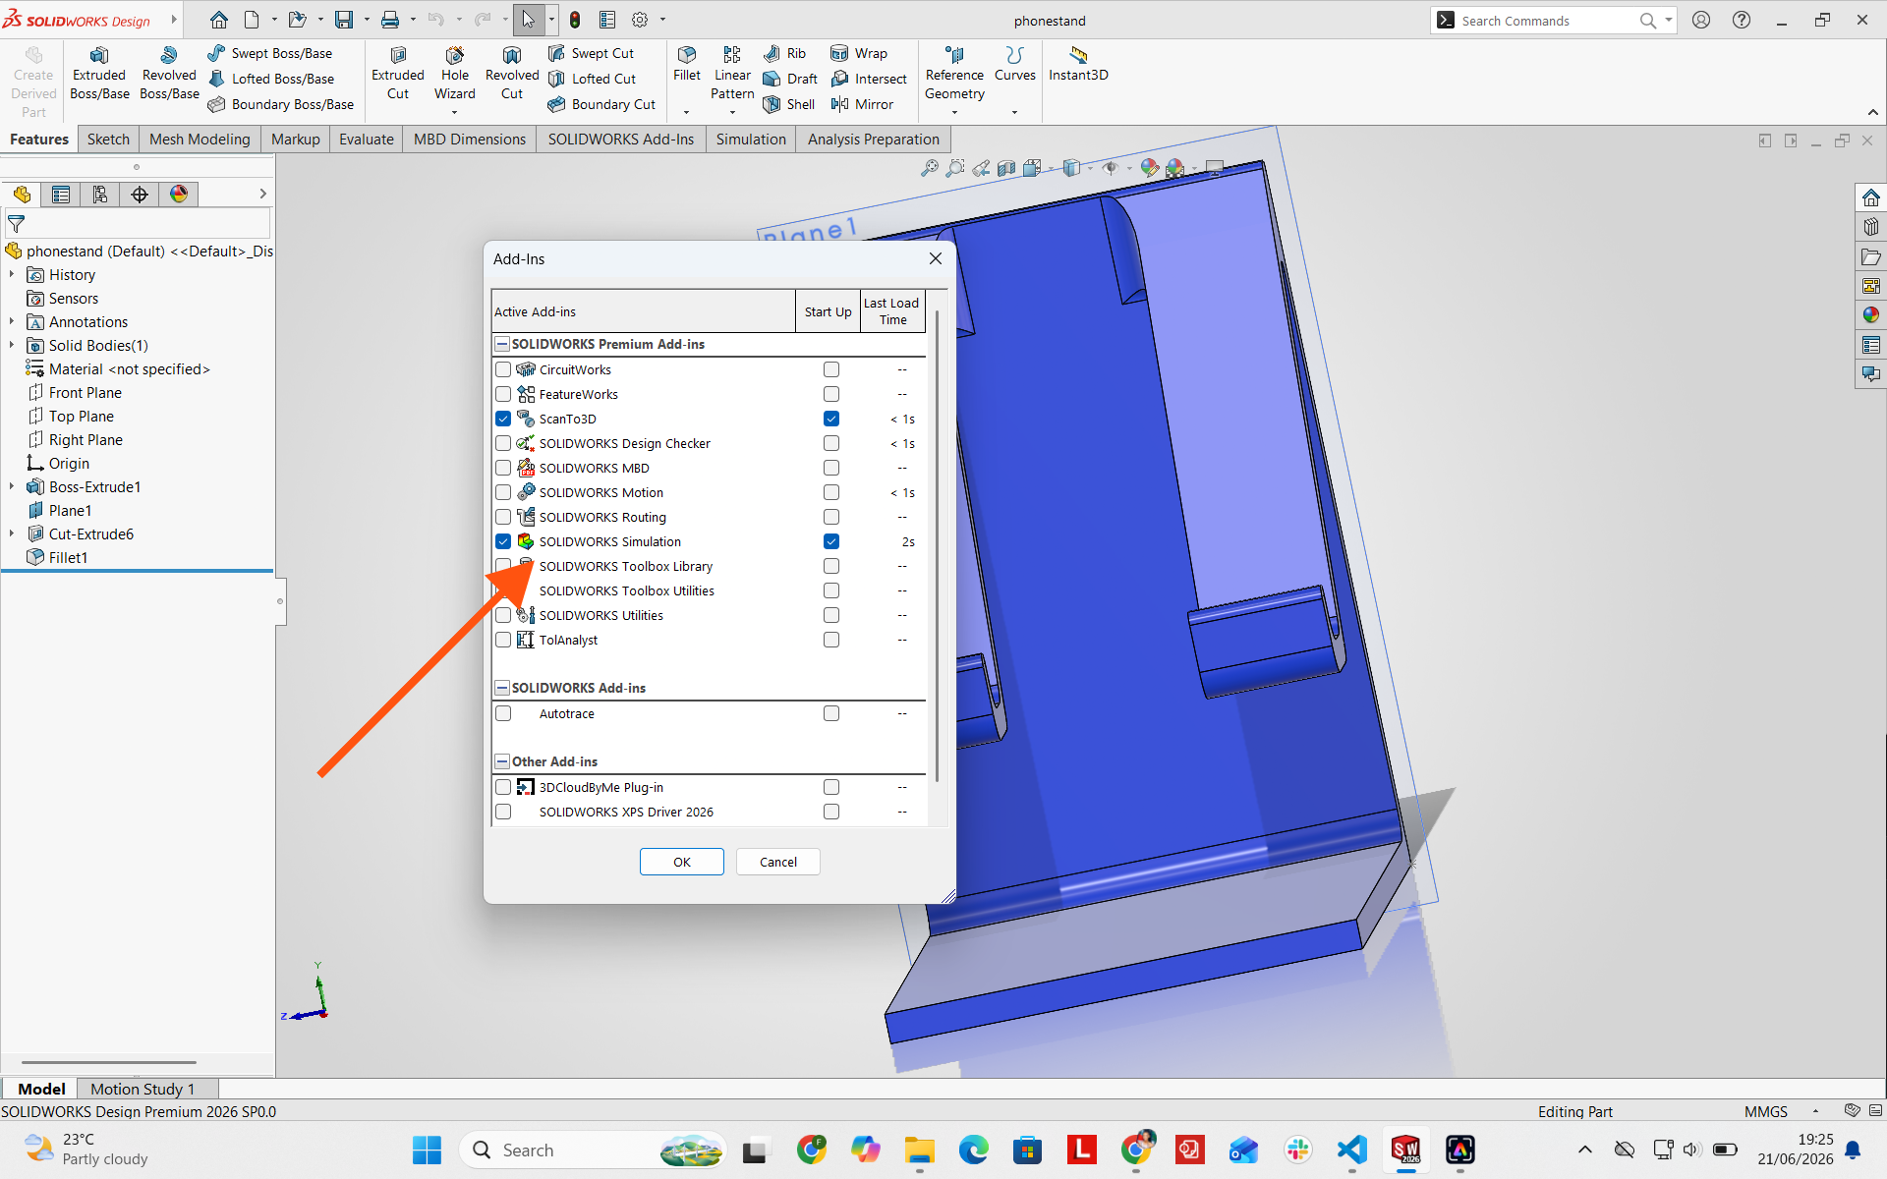The height and width of the screenshot is (1179, 1887).
Task: Open the SOLIDWORKS Add-Ins tab
Action: [x=621, y=140]
